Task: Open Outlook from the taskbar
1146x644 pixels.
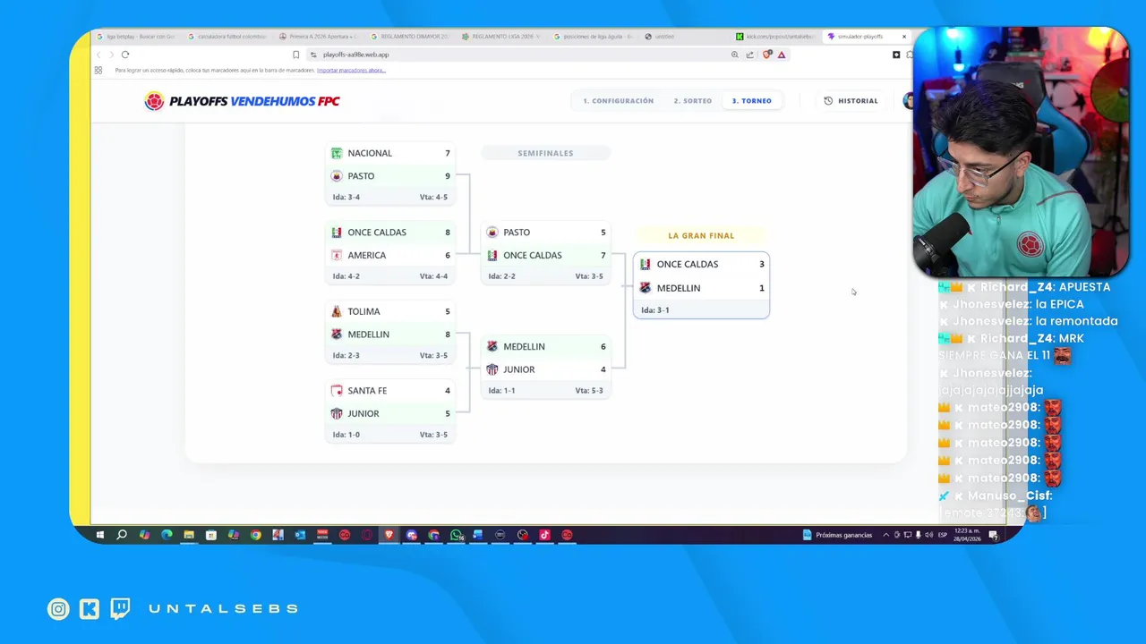Action: point(300,535)
